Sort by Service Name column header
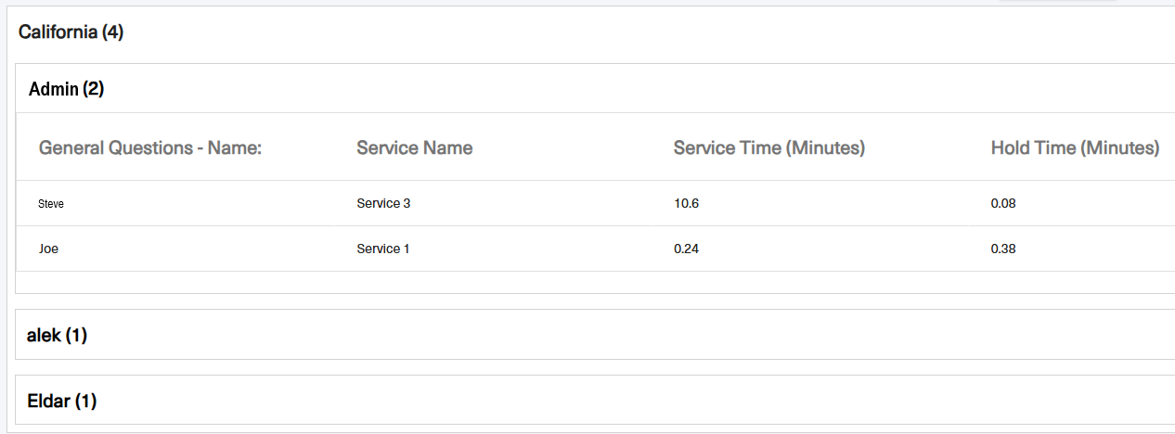Viewport: 1175px width, 434px height. click(415, 147)
